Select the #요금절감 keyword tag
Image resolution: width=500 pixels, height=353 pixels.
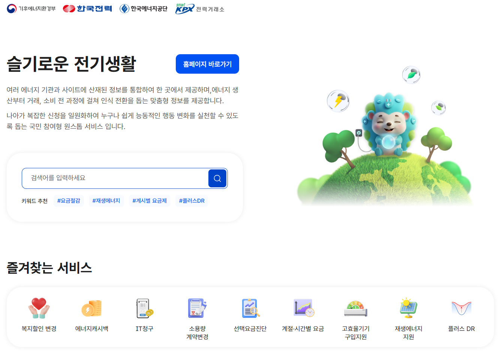tap(69, 201)
